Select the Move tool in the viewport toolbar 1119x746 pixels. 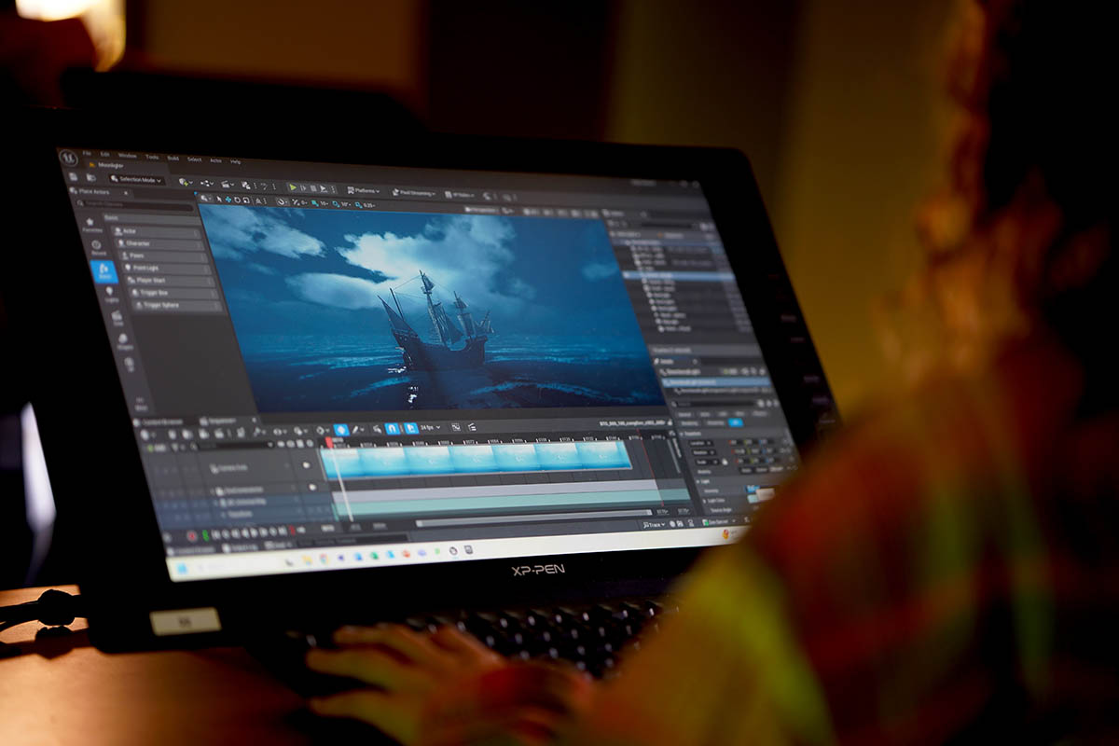(228, 200)
